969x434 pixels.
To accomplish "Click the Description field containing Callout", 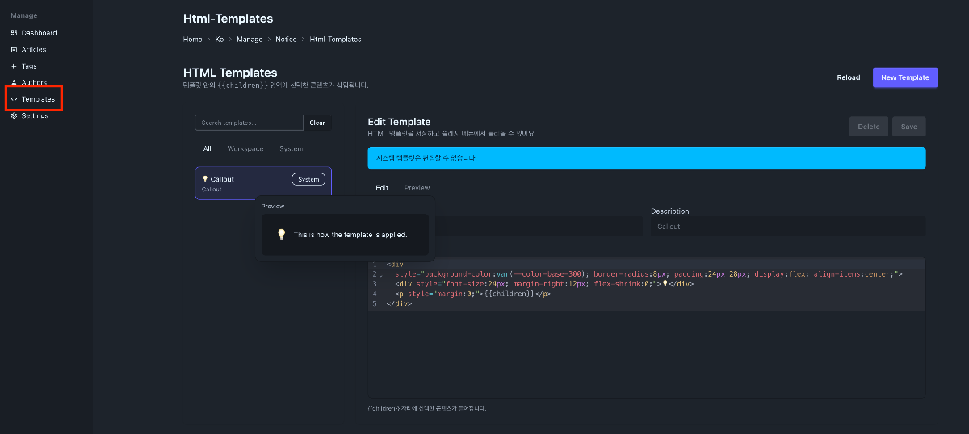I will click(x=788, y=227).
